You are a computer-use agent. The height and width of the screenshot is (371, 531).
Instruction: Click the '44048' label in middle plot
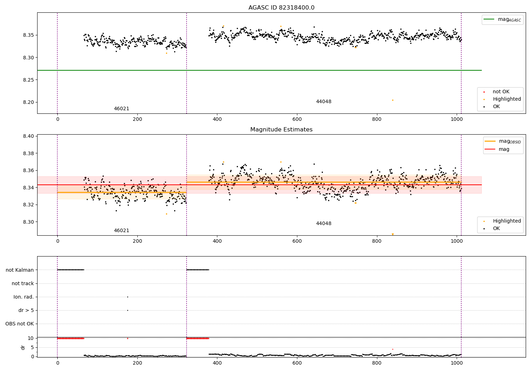(324, 223)
